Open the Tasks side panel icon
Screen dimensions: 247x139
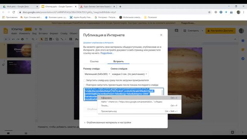click(x=243, y=59)
